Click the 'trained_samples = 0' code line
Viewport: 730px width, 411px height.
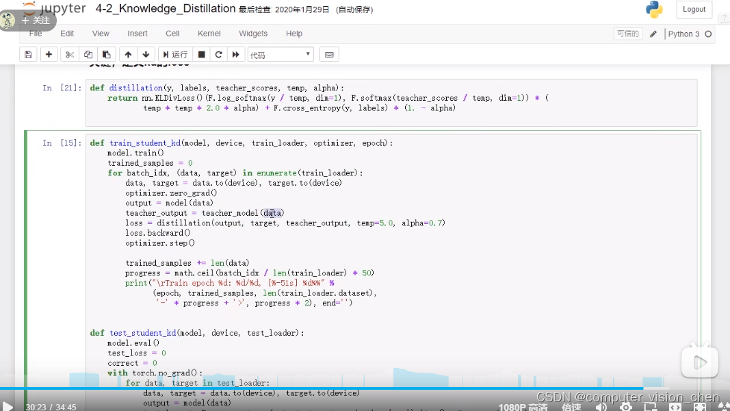coord(150,162)
